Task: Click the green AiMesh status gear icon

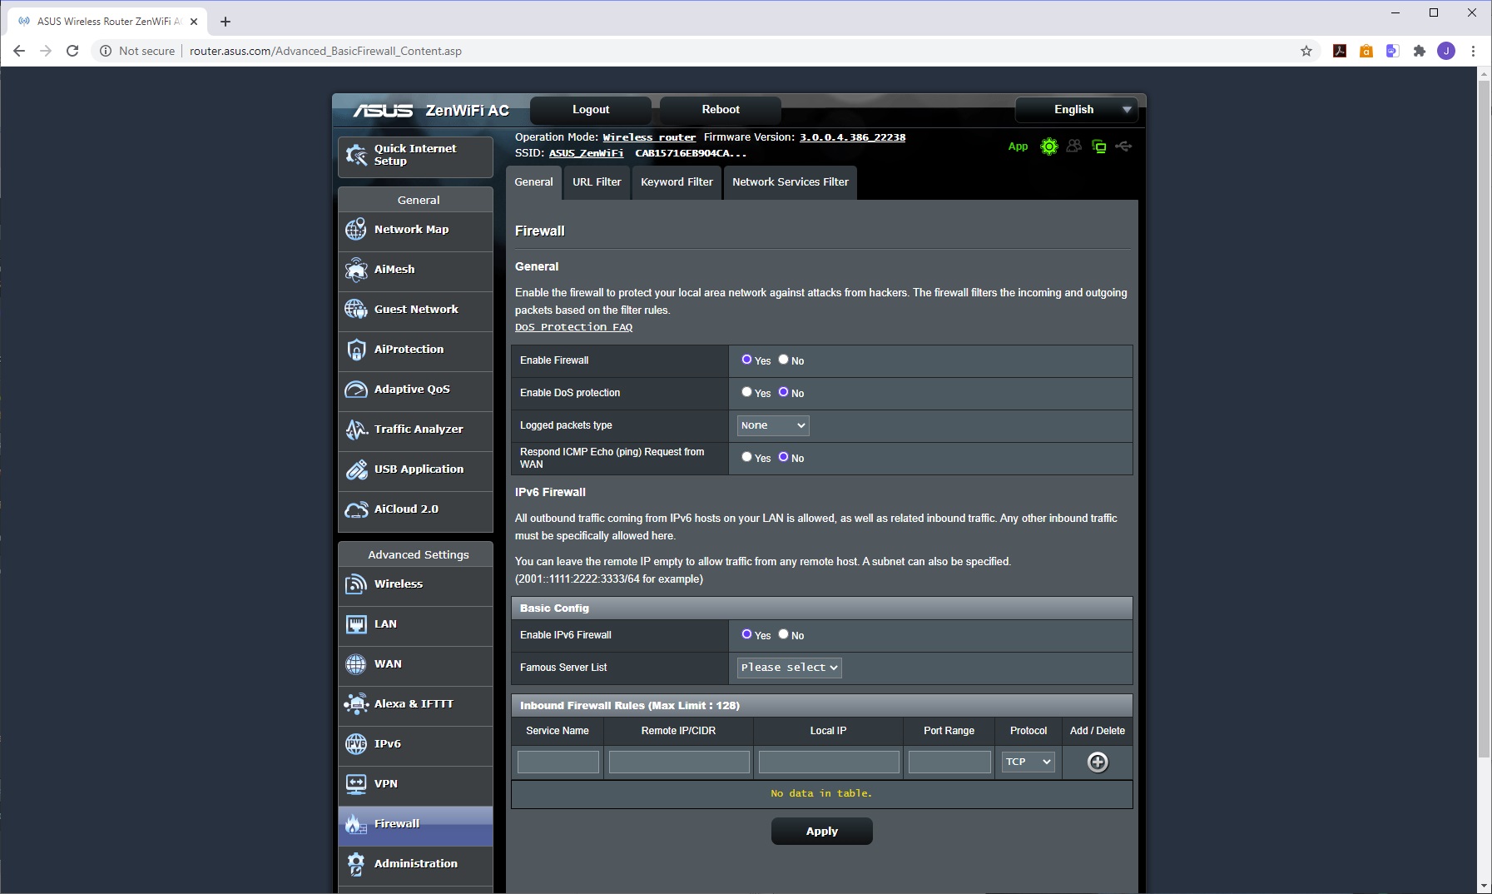Action: [1049, 147]
